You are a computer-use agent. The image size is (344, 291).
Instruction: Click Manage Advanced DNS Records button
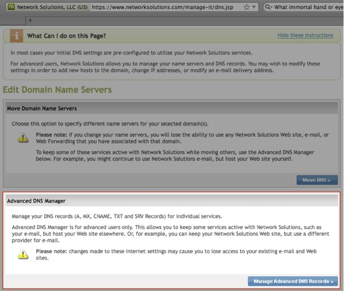click(293, 281)
